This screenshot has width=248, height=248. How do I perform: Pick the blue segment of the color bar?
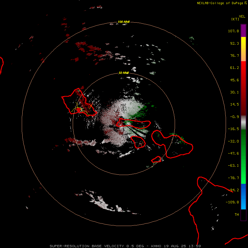coord(243,196)
